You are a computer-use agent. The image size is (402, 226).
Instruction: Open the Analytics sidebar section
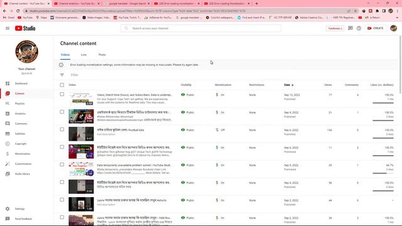click(26, 114)
